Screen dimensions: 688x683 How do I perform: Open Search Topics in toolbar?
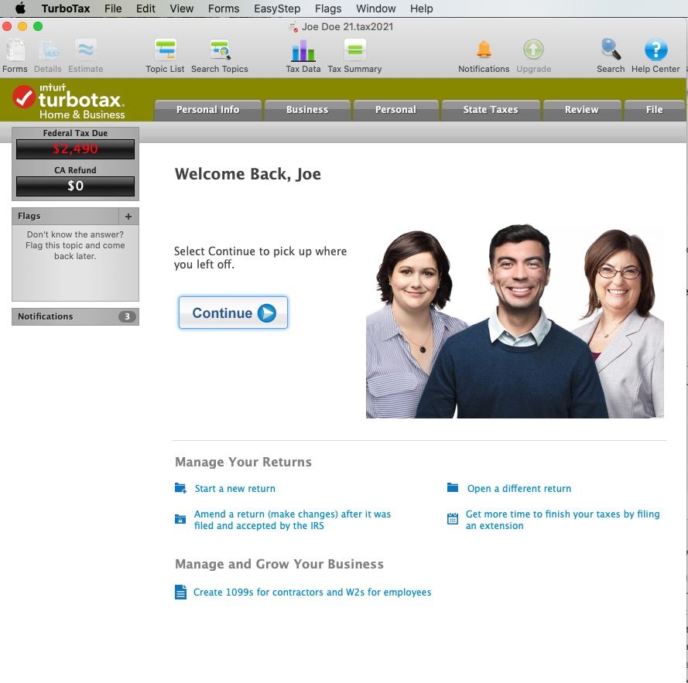click(220, 50)
